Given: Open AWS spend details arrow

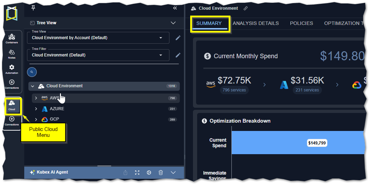Looking at the screenshot, I should (x=264, y=85).
